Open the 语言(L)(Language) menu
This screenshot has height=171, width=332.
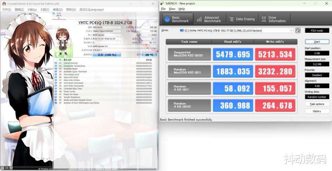coord(91,10)
